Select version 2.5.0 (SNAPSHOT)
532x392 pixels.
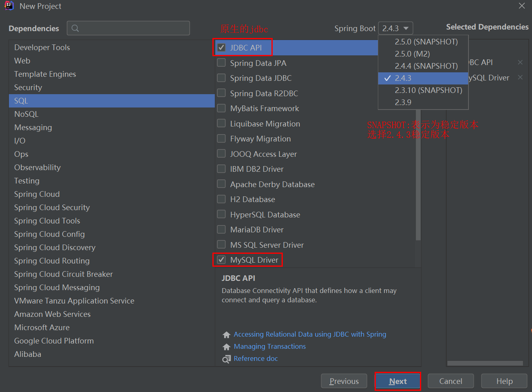coord(423,42)
